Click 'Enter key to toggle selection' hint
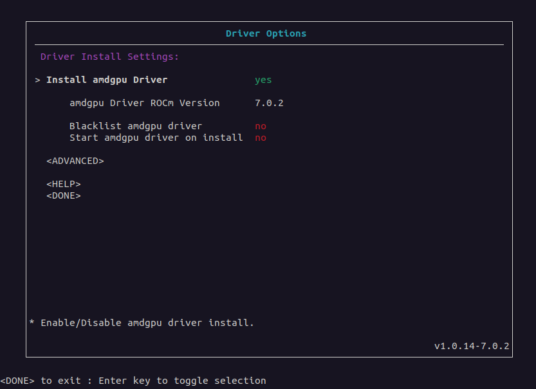Screen dimensions: 536x389 (182, 381)
